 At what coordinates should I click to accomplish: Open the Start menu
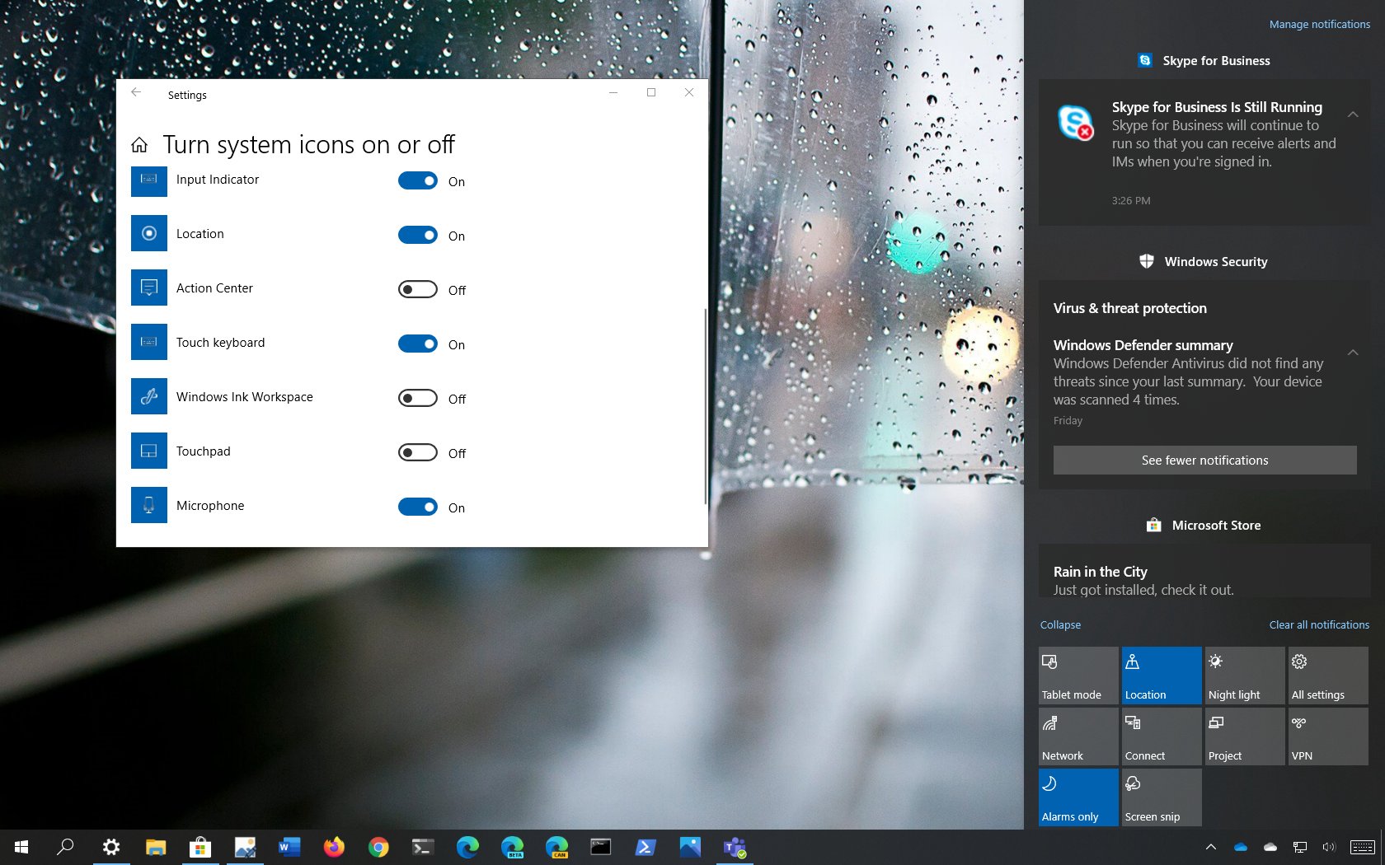[x=20, y=847]
